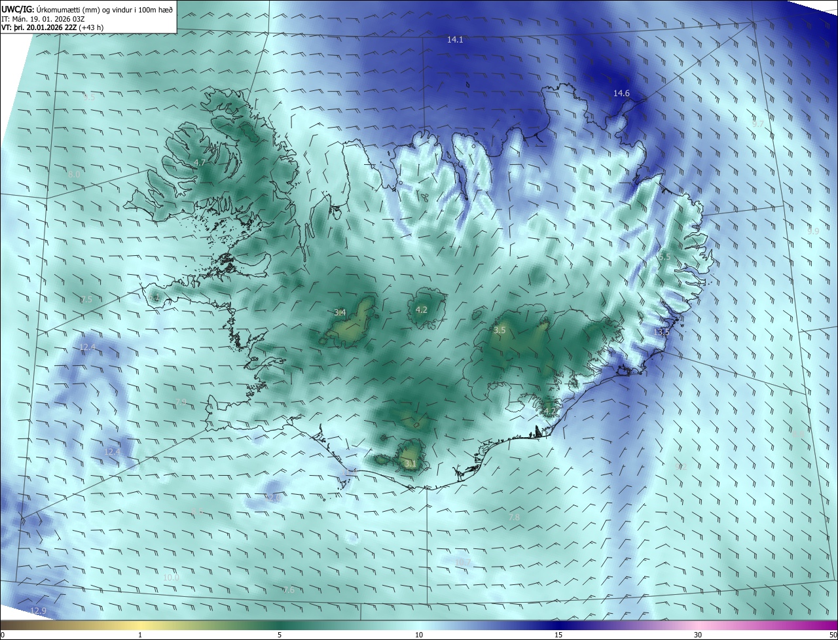Screen dimensions: 838x640
Task: Click the 10 tick on color scale
Action: (x=419, y=635)
